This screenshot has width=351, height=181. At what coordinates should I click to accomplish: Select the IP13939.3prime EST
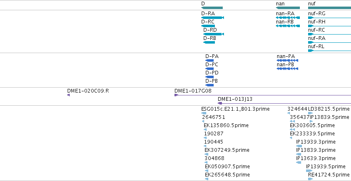[299, 146]
